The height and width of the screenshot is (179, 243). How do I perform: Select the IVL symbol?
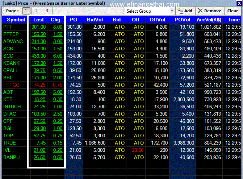(7, 150)
